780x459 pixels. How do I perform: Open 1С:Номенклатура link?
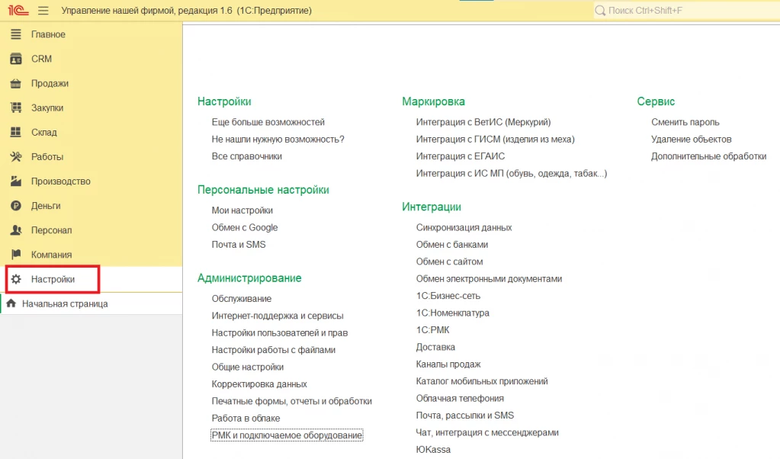(x=453, y=313)
